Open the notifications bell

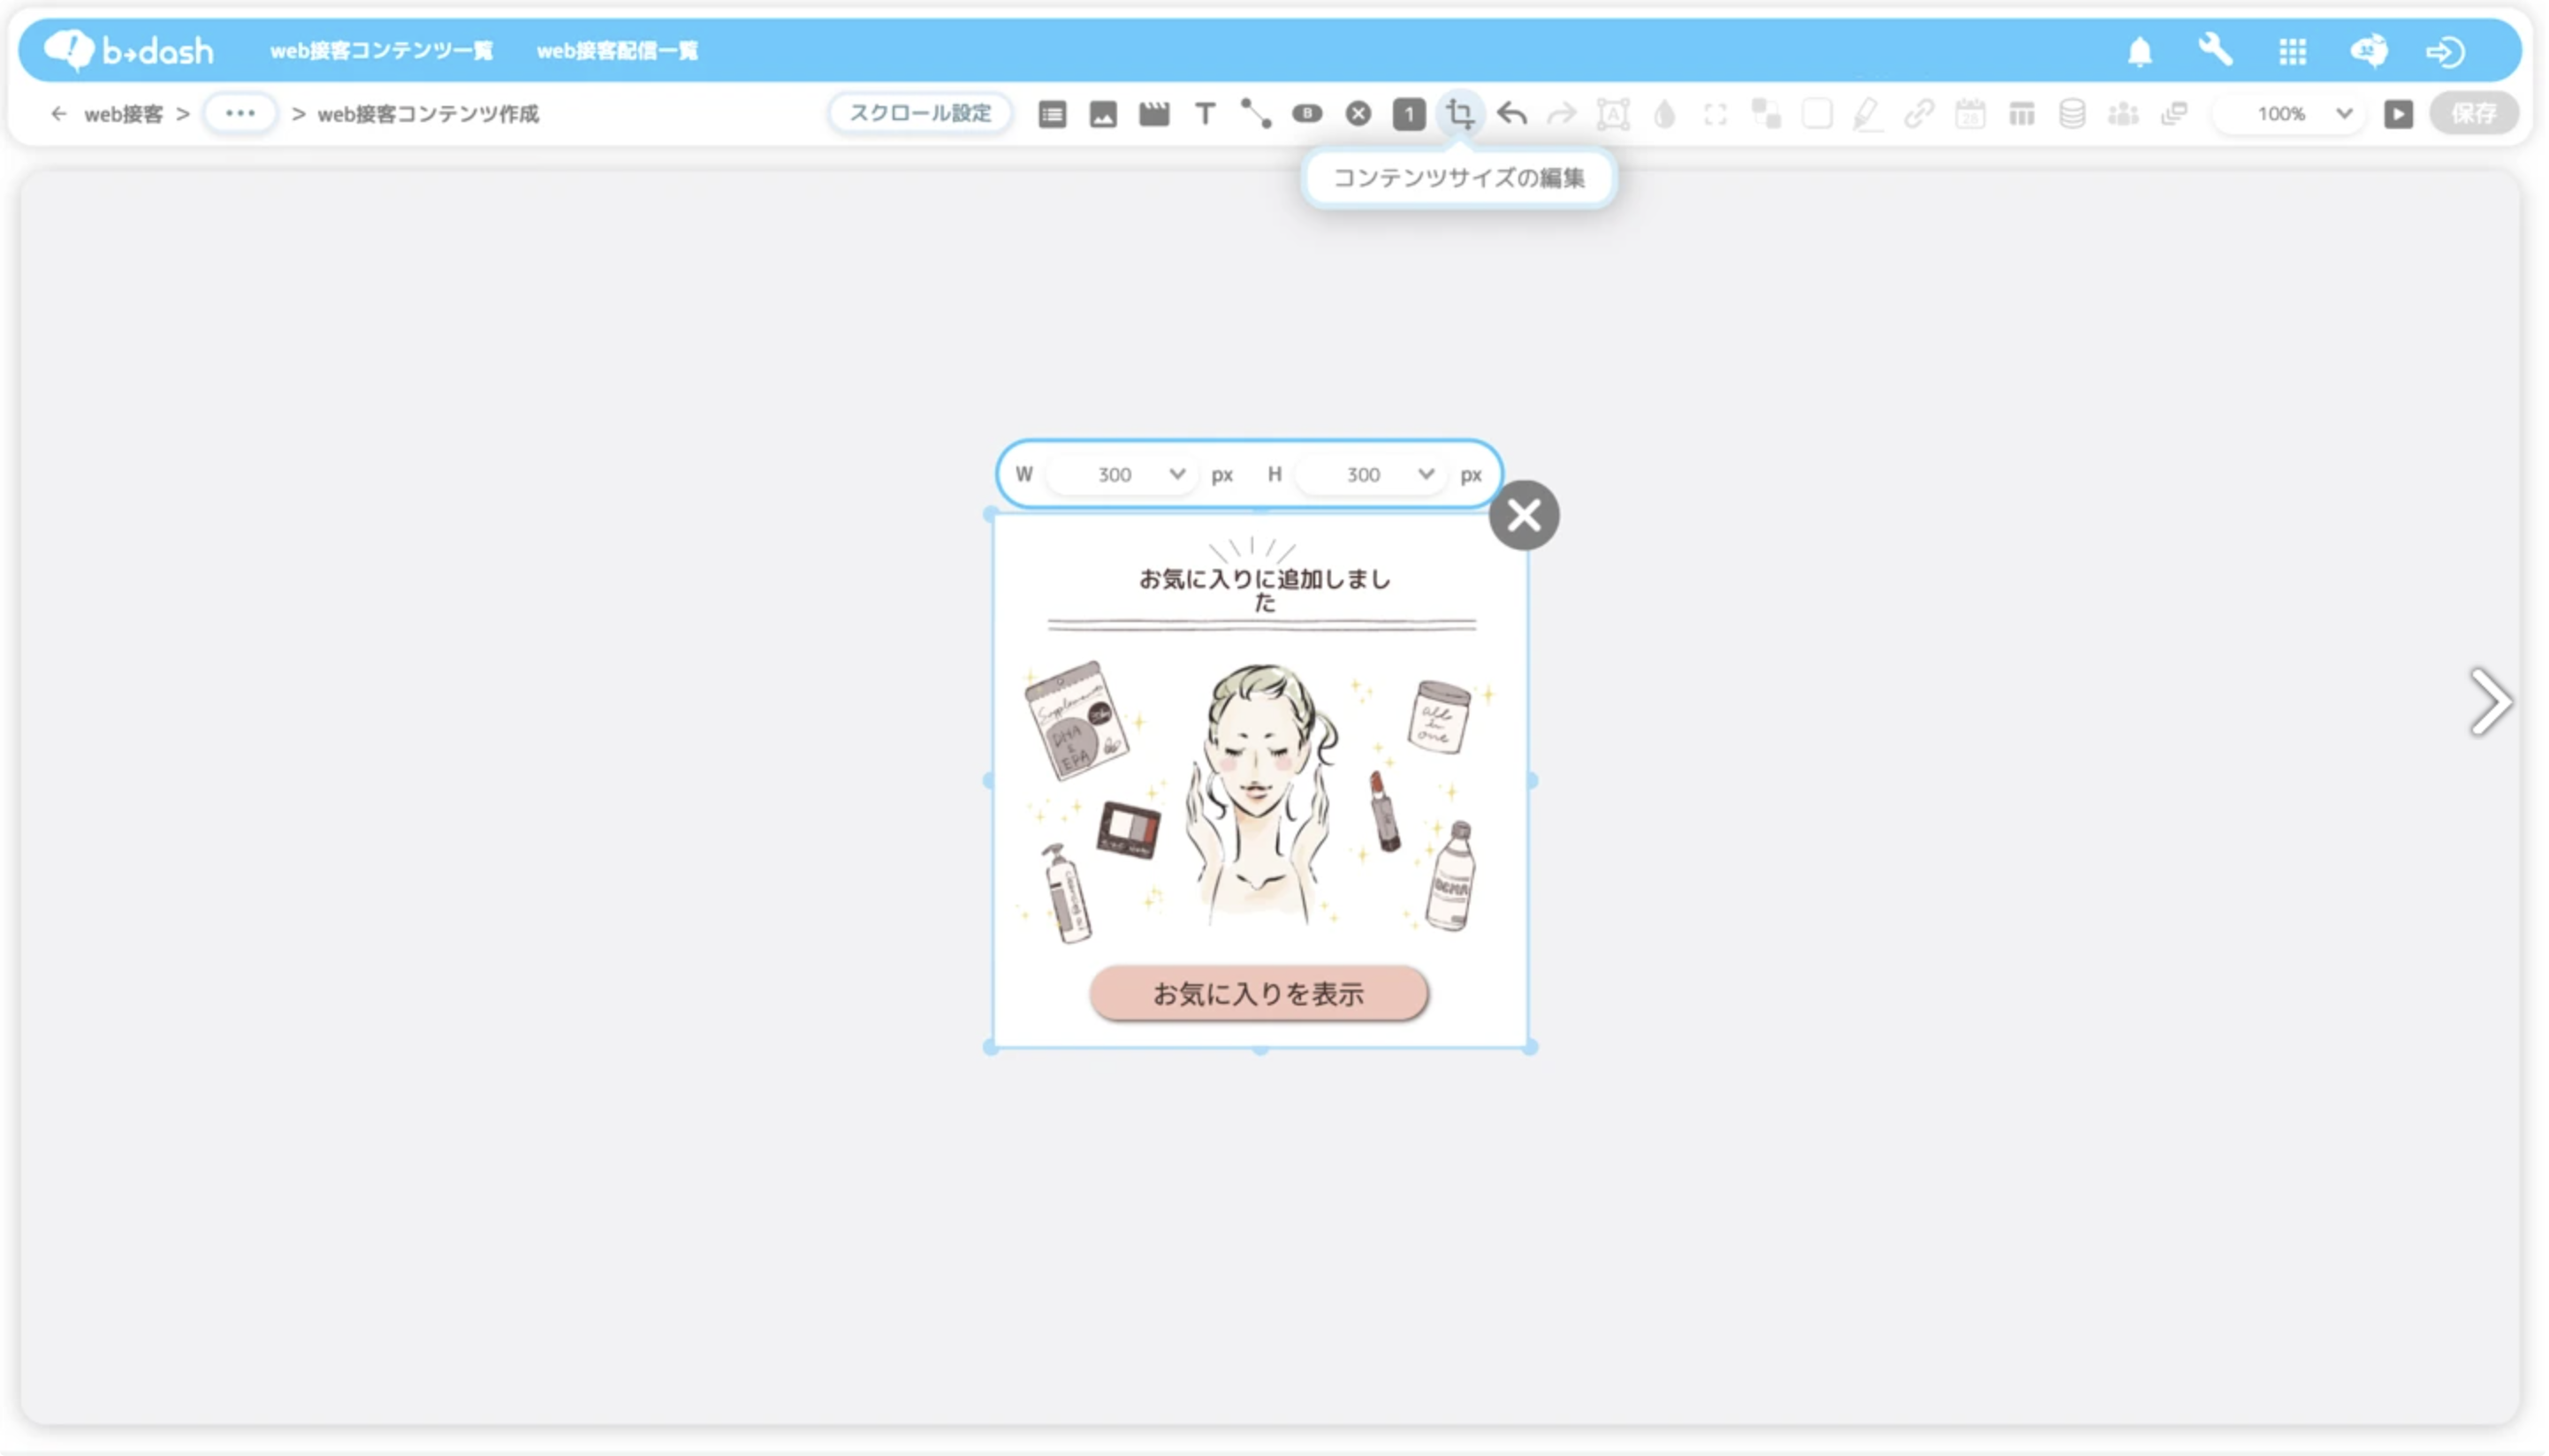coord(2140,51)
